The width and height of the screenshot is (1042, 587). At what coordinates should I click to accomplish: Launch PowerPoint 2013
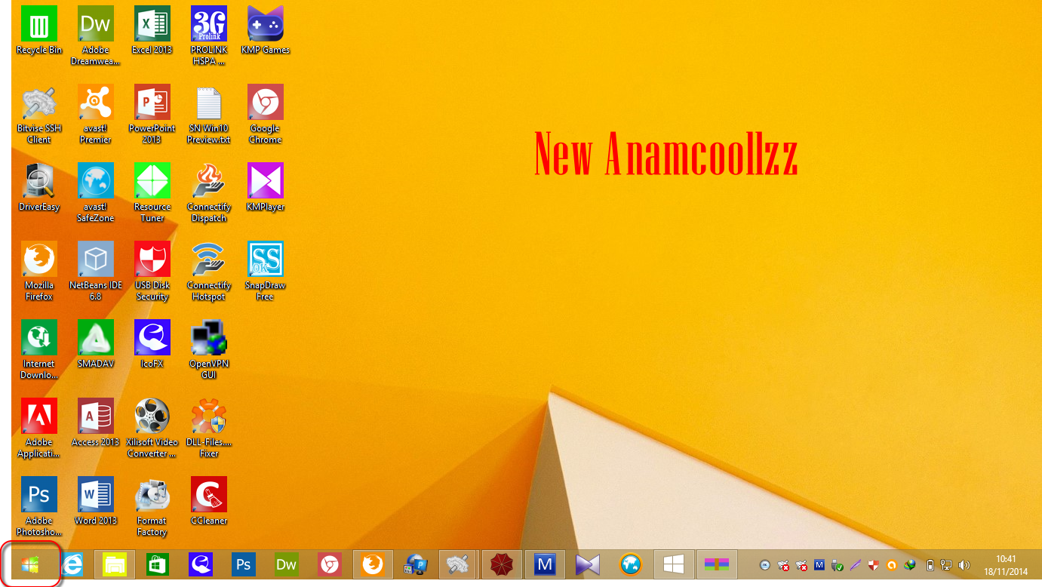tap(152, 103)
